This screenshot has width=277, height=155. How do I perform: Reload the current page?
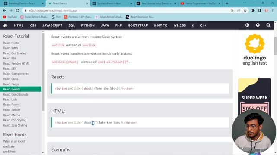[17, 10]
